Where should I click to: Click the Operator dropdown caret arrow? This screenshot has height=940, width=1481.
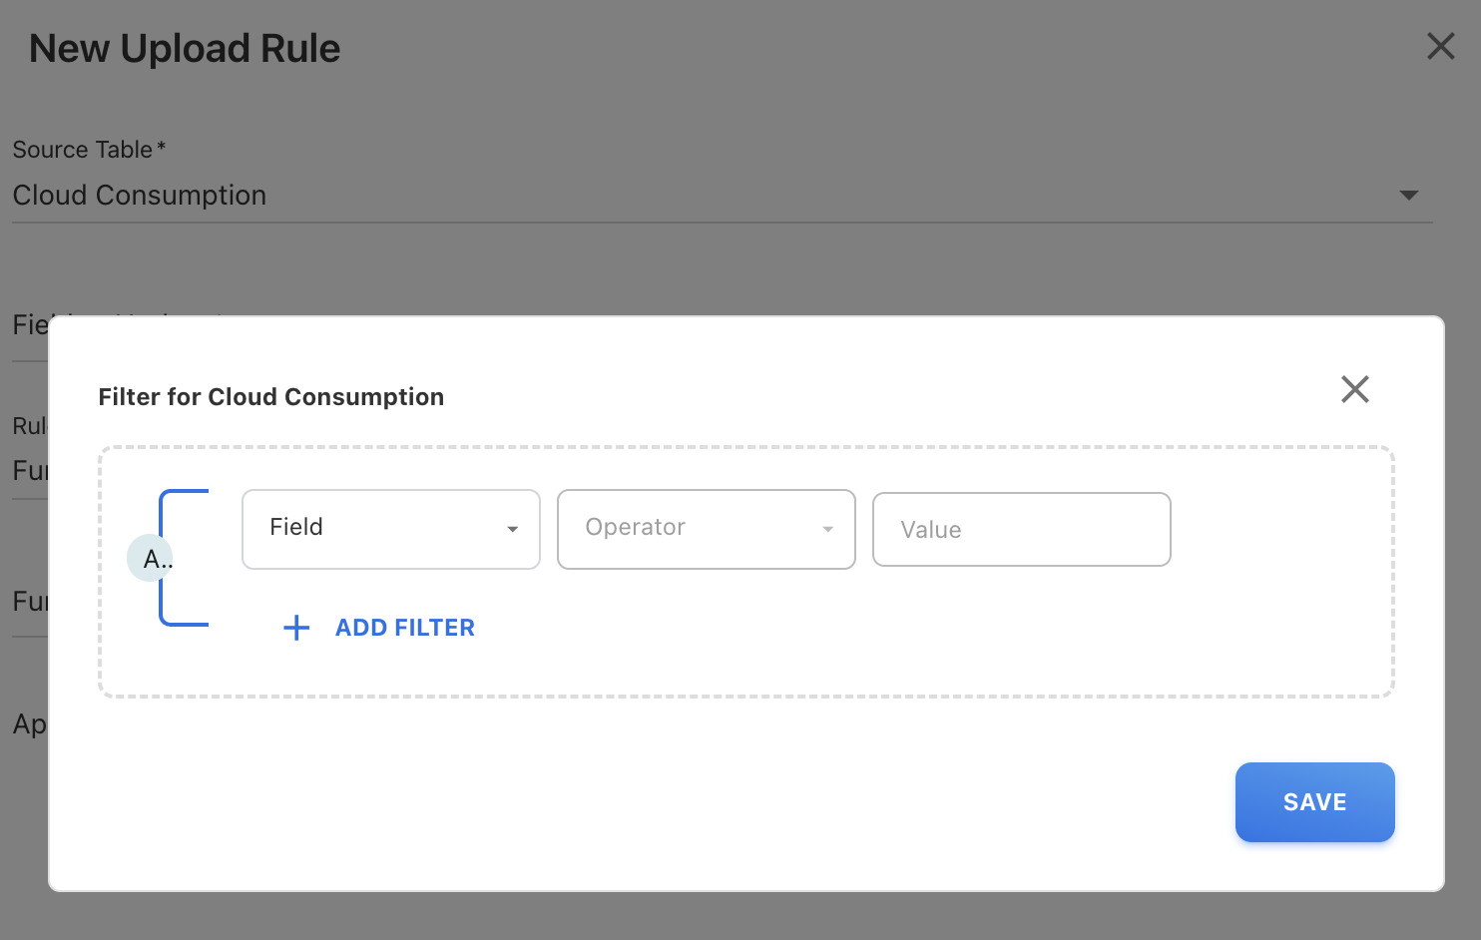(827, 529)
